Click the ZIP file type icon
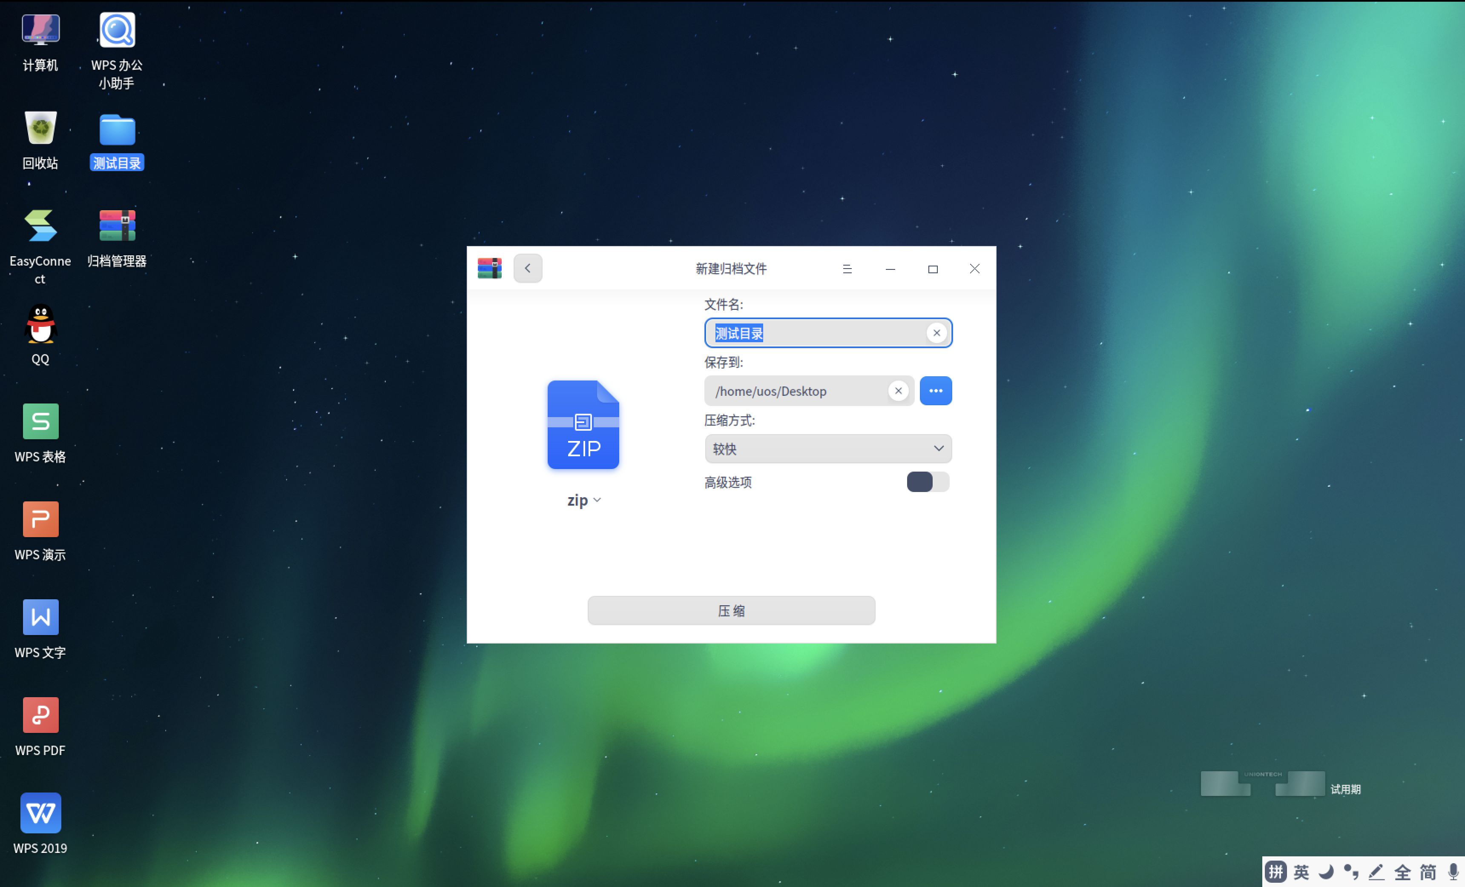1465x887 pixels. 583,425
